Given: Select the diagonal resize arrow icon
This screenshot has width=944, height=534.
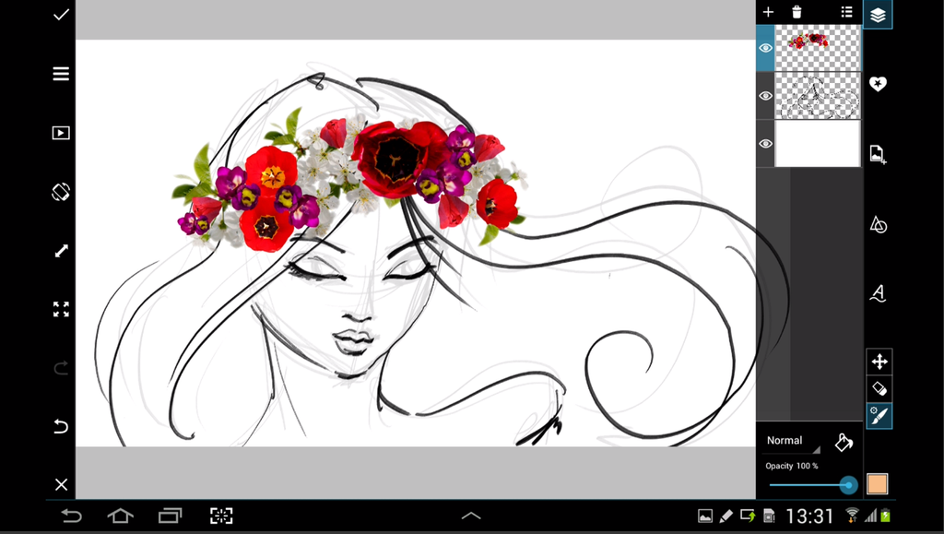Looking at the screenshot, I should coord(62,251).
